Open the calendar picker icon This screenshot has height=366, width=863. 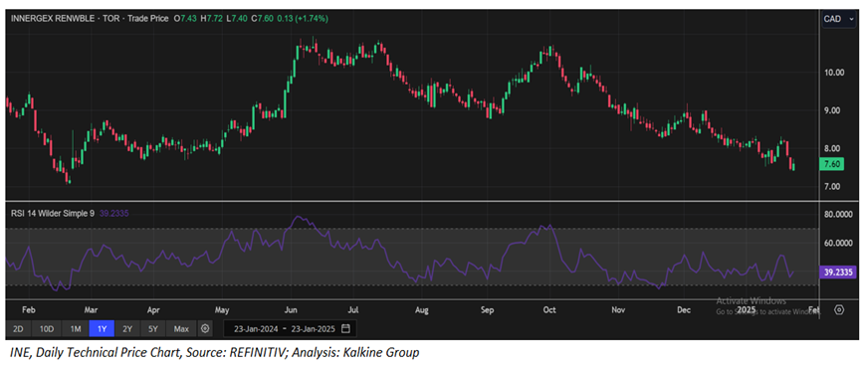pyautogui.click(x=345, y=329)
